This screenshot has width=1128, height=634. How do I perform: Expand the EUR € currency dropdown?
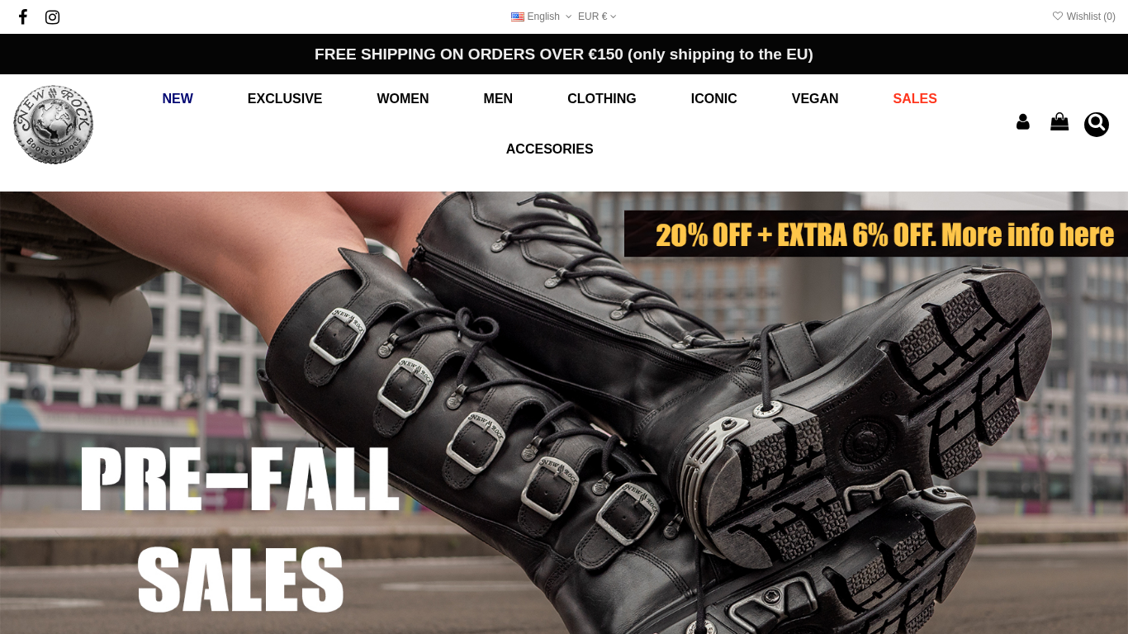click(x=597, y=17)
